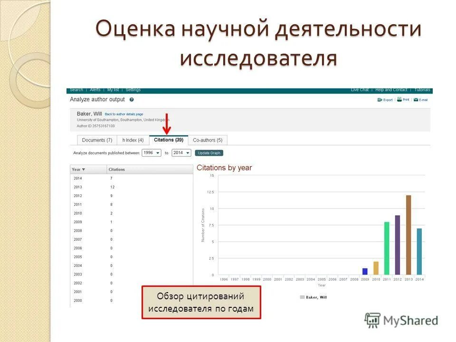This screenshot has width=456, height=342.
Task: Open Tutorials from the top right menu
Action: tap(421, 90)
